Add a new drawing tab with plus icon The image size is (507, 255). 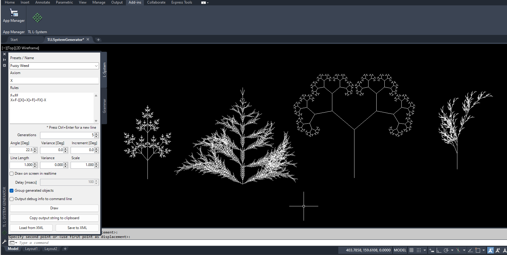(x=98, y=40)
